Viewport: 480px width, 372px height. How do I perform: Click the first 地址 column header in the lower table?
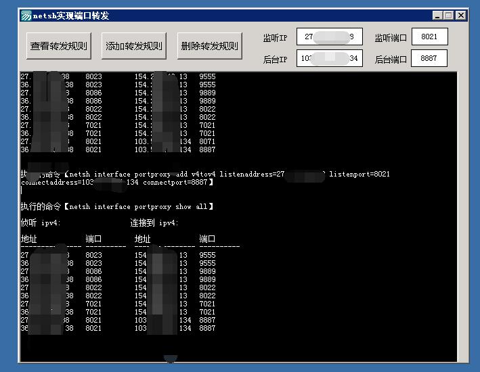tap(29, 239)
